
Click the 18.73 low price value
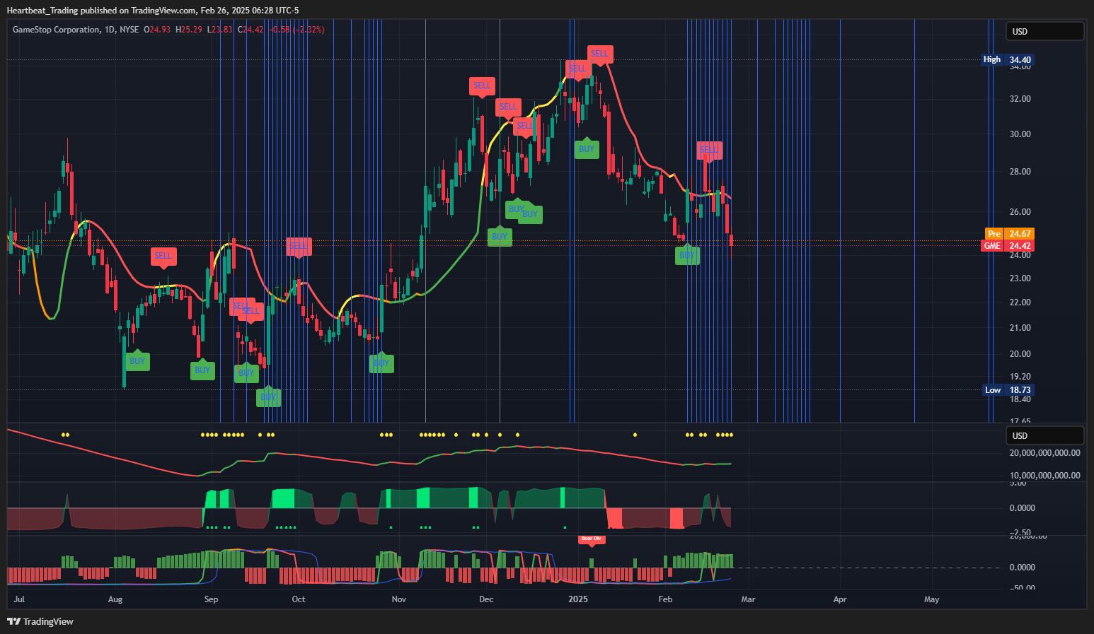[x=1020, y=390]
